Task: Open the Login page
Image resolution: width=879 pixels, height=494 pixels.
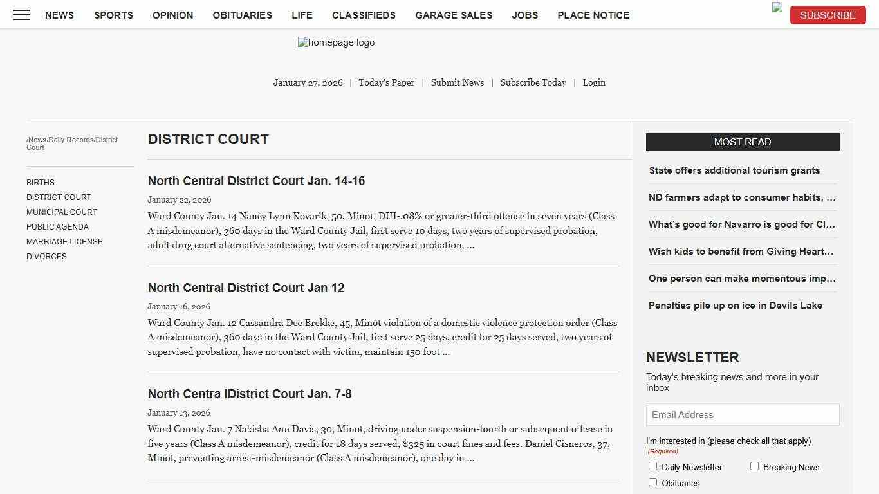Action: click(594, 82)
